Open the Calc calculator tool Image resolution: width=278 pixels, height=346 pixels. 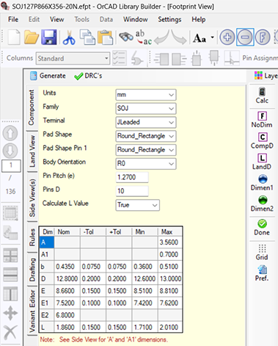click(262, 95)
